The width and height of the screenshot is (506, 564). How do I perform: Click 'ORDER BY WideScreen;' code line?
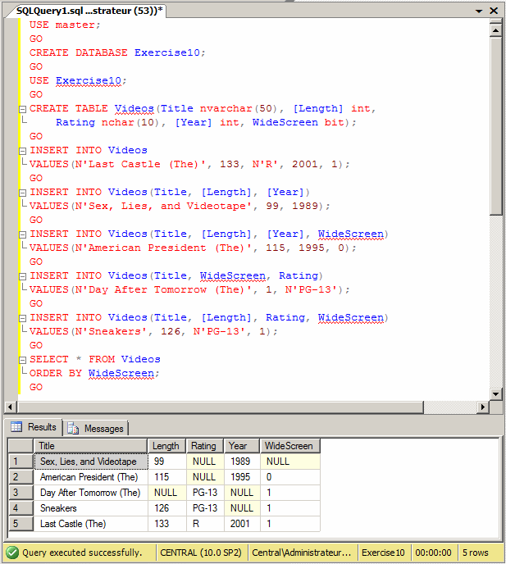coord(94,373)
